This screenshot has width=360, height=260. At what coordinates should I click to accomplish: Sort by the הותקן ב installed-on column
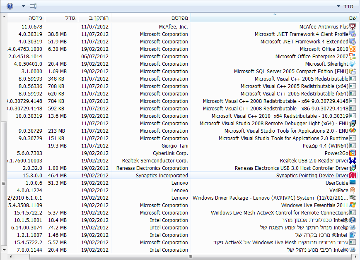[95, 18]
